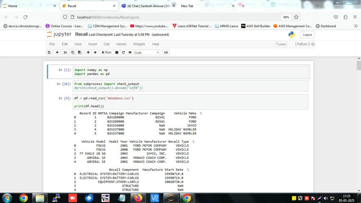The width and height of the screenshot is (361, 203).
Task: Open VNC viewer from taskbar
Action: point(105,198)
